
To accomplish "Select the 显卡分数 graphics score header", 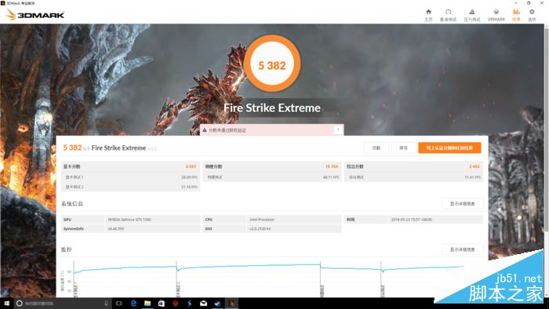I will [130, 166].
